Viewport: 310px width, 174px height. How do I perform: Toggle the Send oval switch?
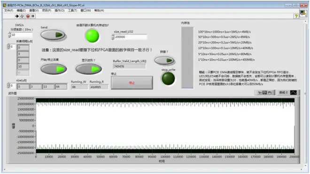(x=53, y=35)
